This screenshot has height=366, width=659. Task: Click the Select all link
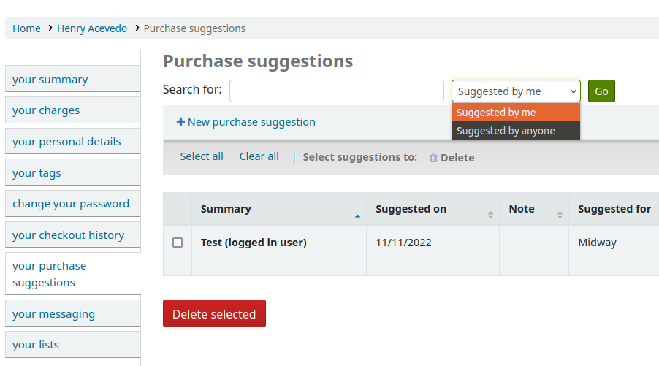click(202, 156)
